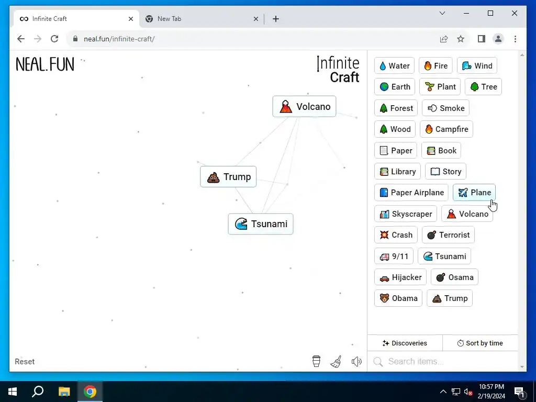The image size is (536, 402).
Task: Pick the Paper Airplane element
Action: [411, 193]
